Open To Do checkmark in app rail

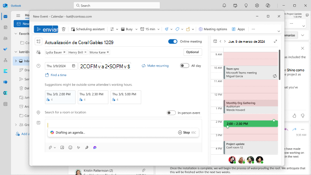tap(5, 49)
